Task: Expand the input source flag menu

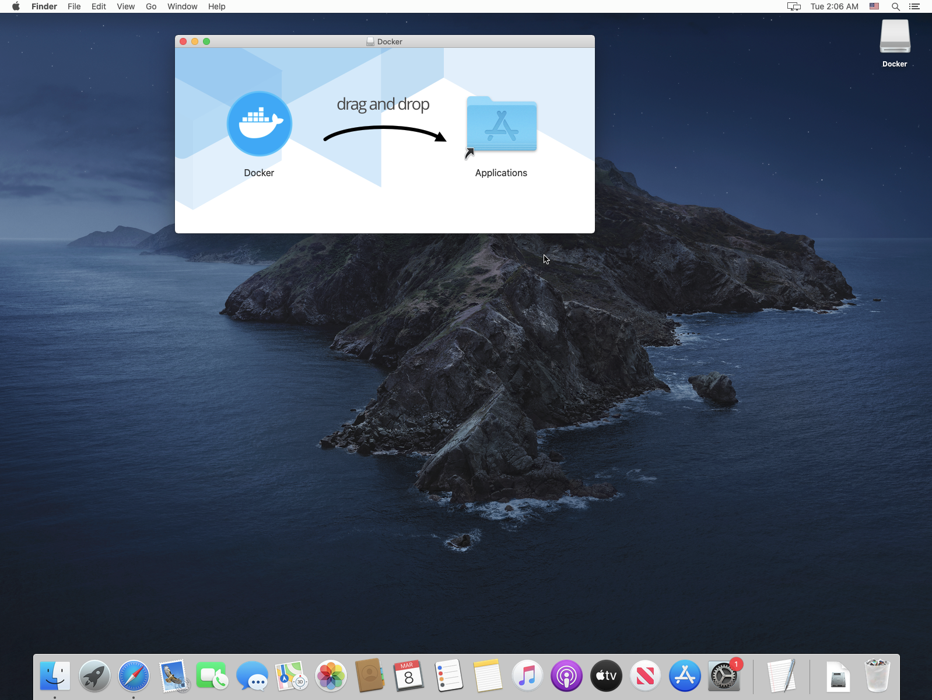Action: click(x=874, y=6)
